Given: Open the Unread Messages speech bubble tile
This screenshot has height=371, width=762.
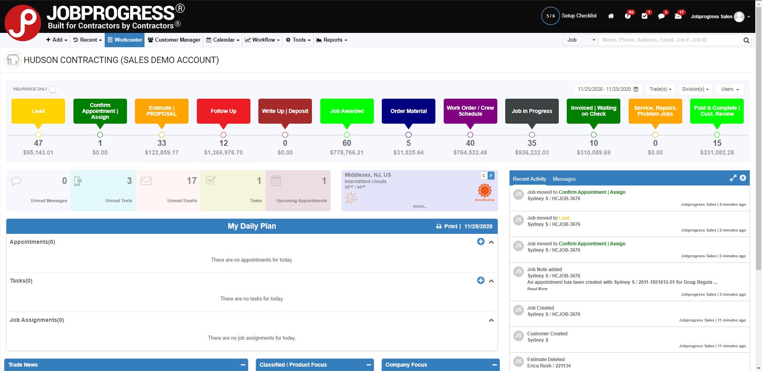Looking at the screenshot, I should (x=38, y=191).
